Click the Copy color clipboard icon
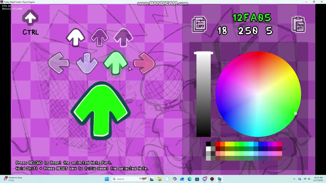Screen dimensions: 326x183 pyautogui.click(x=199, y=24)
